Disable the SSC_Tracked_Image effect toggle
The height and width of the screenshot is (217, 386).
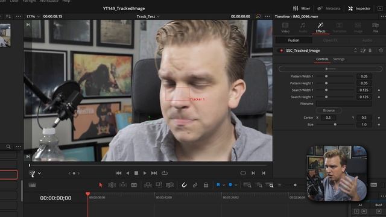tap(281, 51)
